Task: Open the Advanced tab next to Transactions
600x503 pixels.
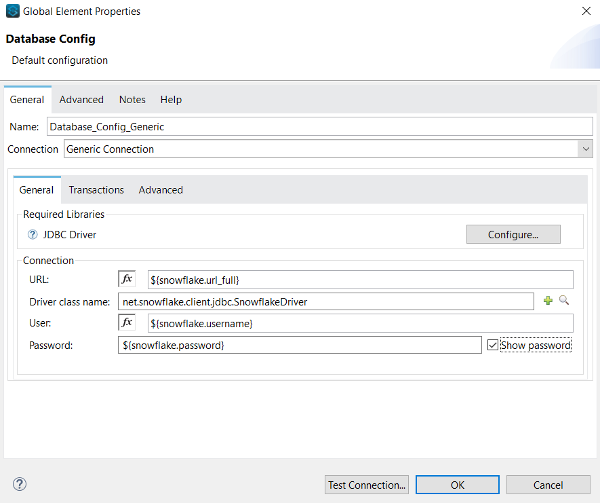Action: (161, 190)
